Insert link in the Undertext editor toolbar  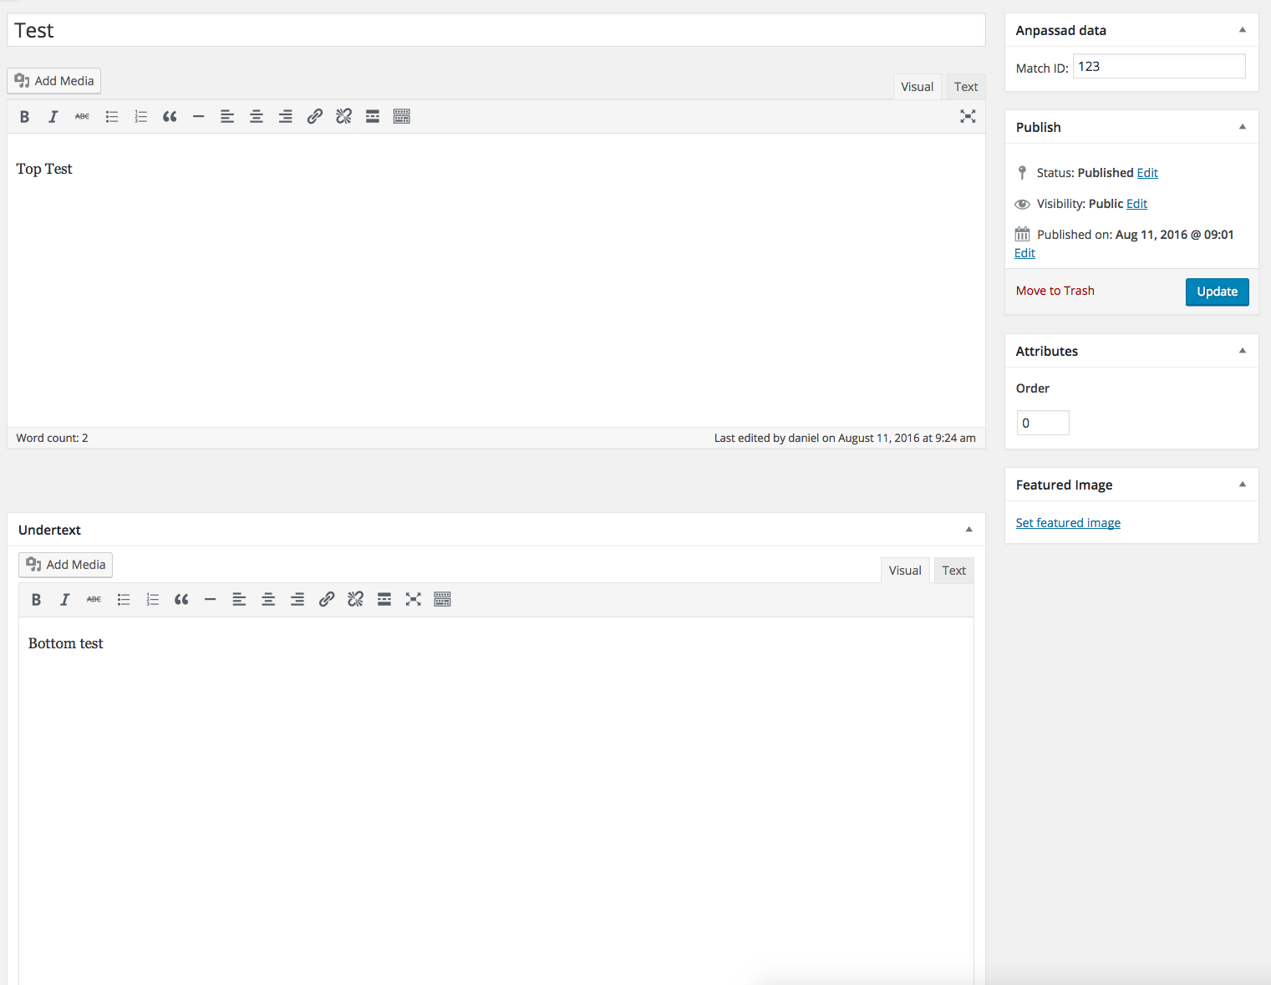click(x=327, y=600)
